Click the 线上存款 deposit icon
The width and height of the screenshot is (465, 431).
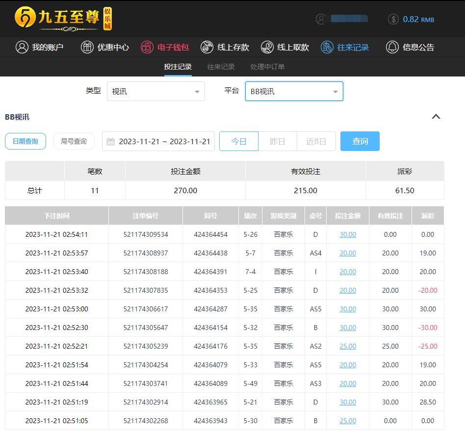207,47
